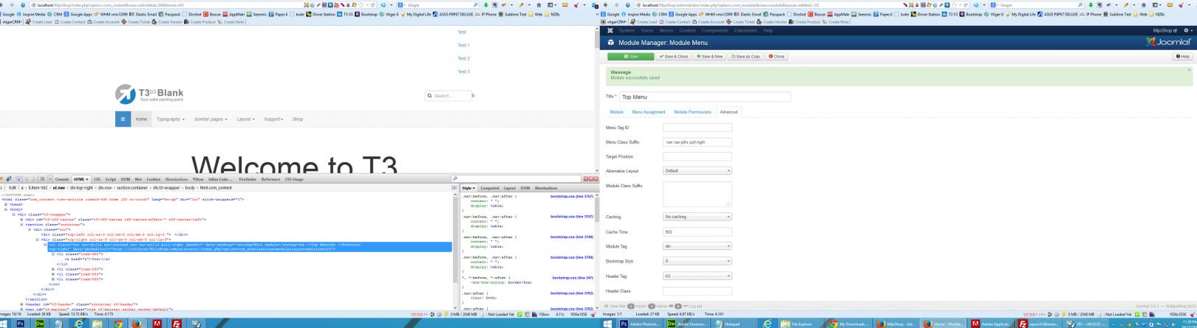Click the Joomla admin Save button
Viewport: 1197px width, 328px height.
pos(630,56)
